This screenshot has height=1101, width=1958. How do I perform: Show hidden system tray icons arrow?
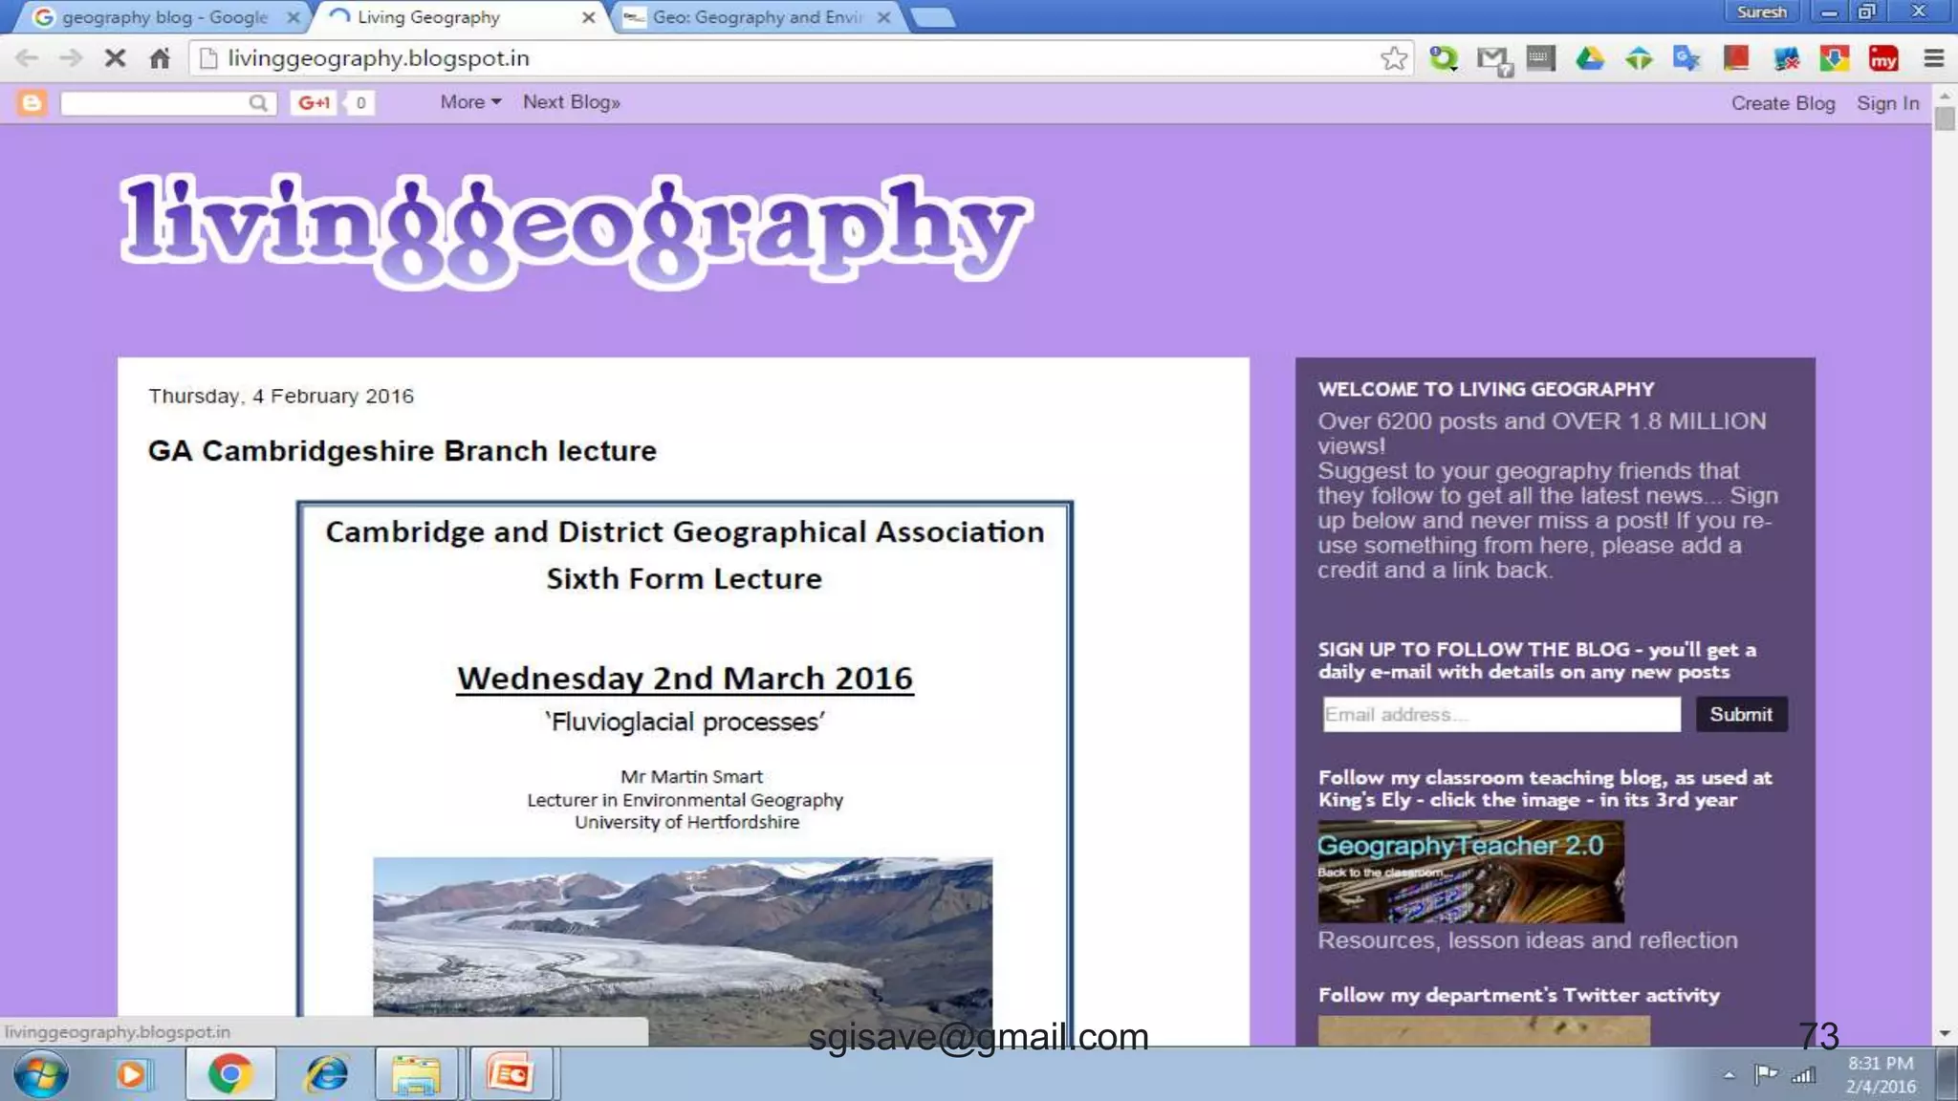pos(1729,1075)
